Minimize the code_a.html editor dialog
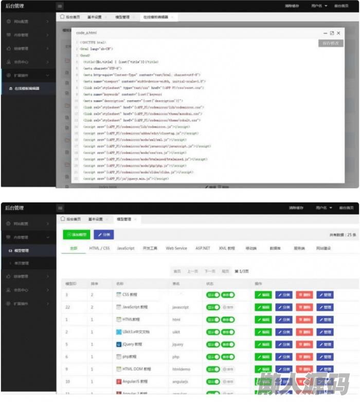 coord(326,33)
